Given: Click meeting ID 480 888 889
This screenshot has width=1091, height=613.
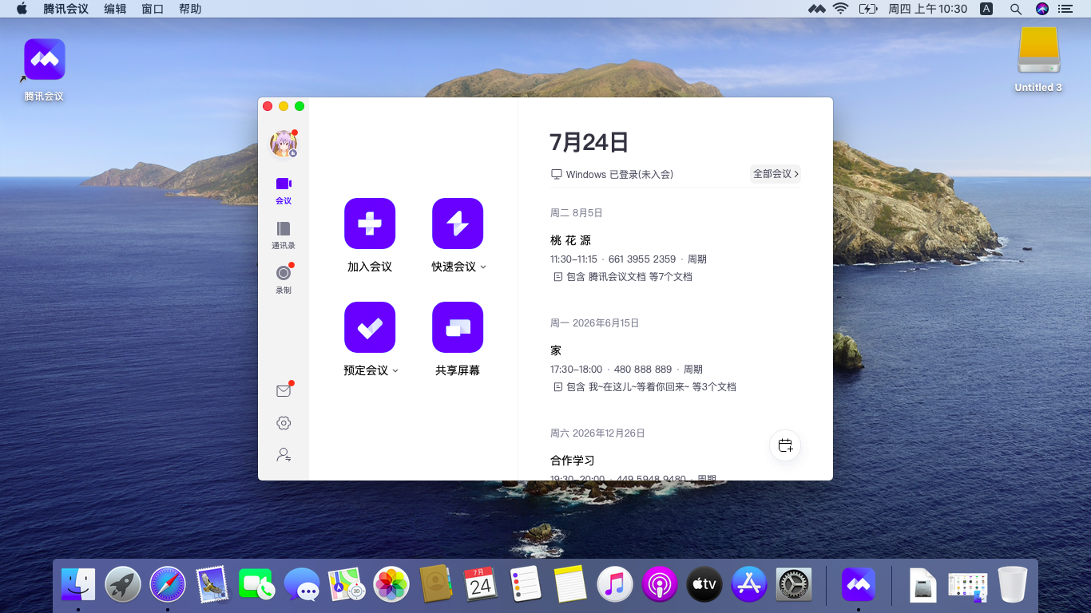Looking at the screenshot, I should [x=643, y=370].
